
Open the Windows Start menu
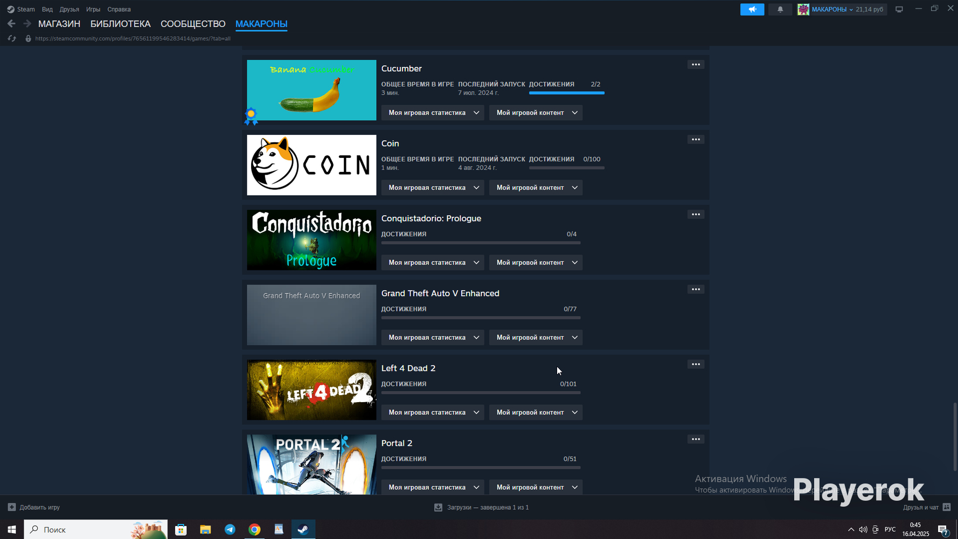coord(12,529)
